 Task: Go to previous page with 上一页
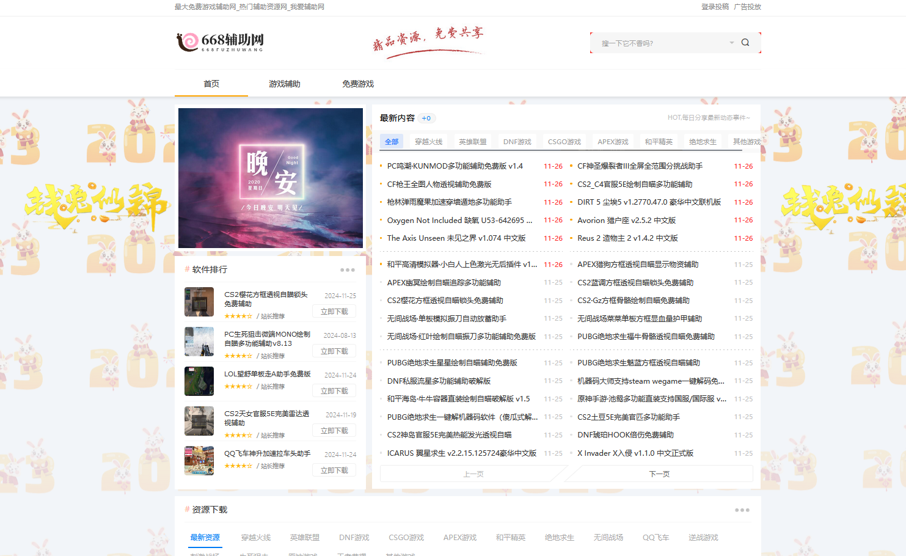pyautogui.click(x=473, y=474)
